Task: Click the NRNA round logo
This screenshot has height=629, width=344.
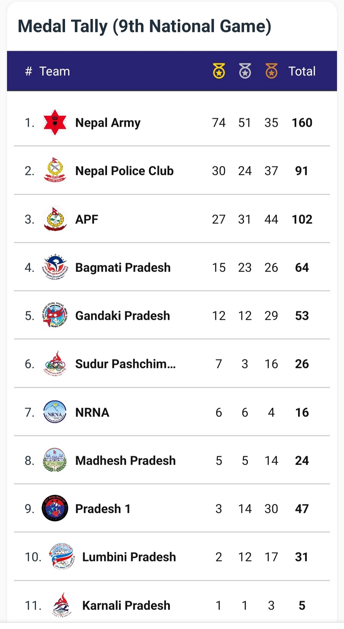Action: coord(55,412)
